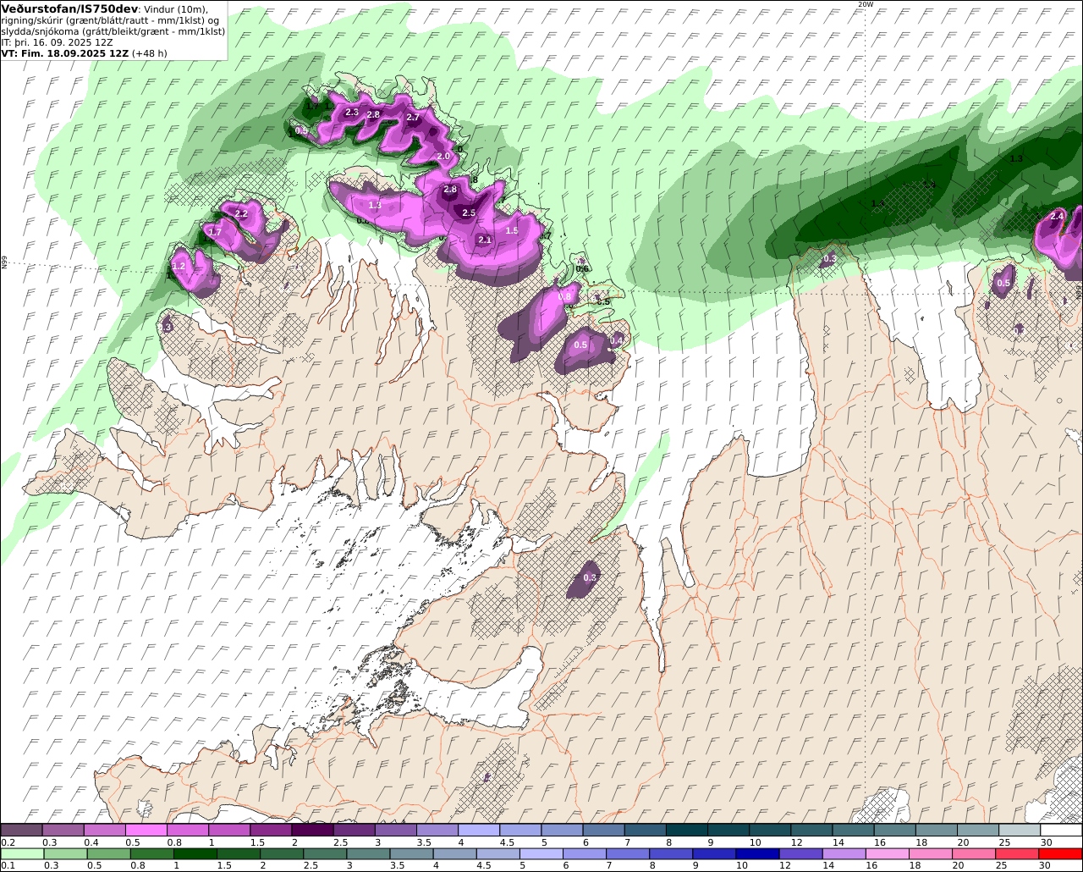Screen dimensions: 1083x872
Task: Click the title 'Veðurstofan/IS750dev'
Action: pyautogui.click(x=70, y=8)
